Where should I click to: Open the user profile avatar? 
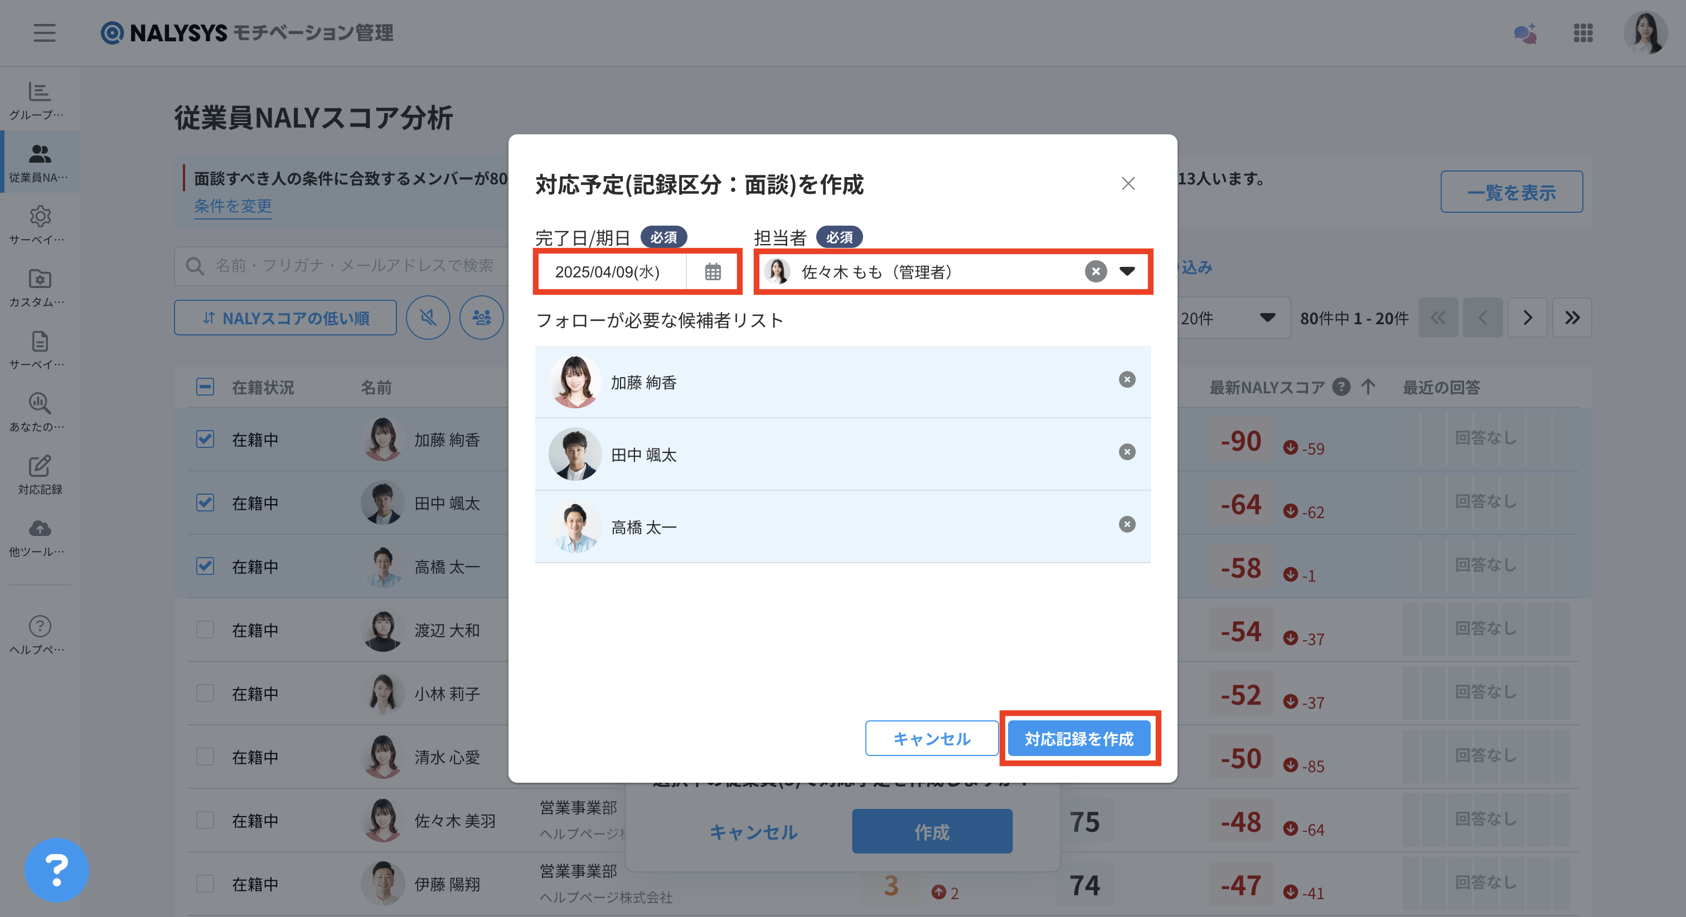1645,33
